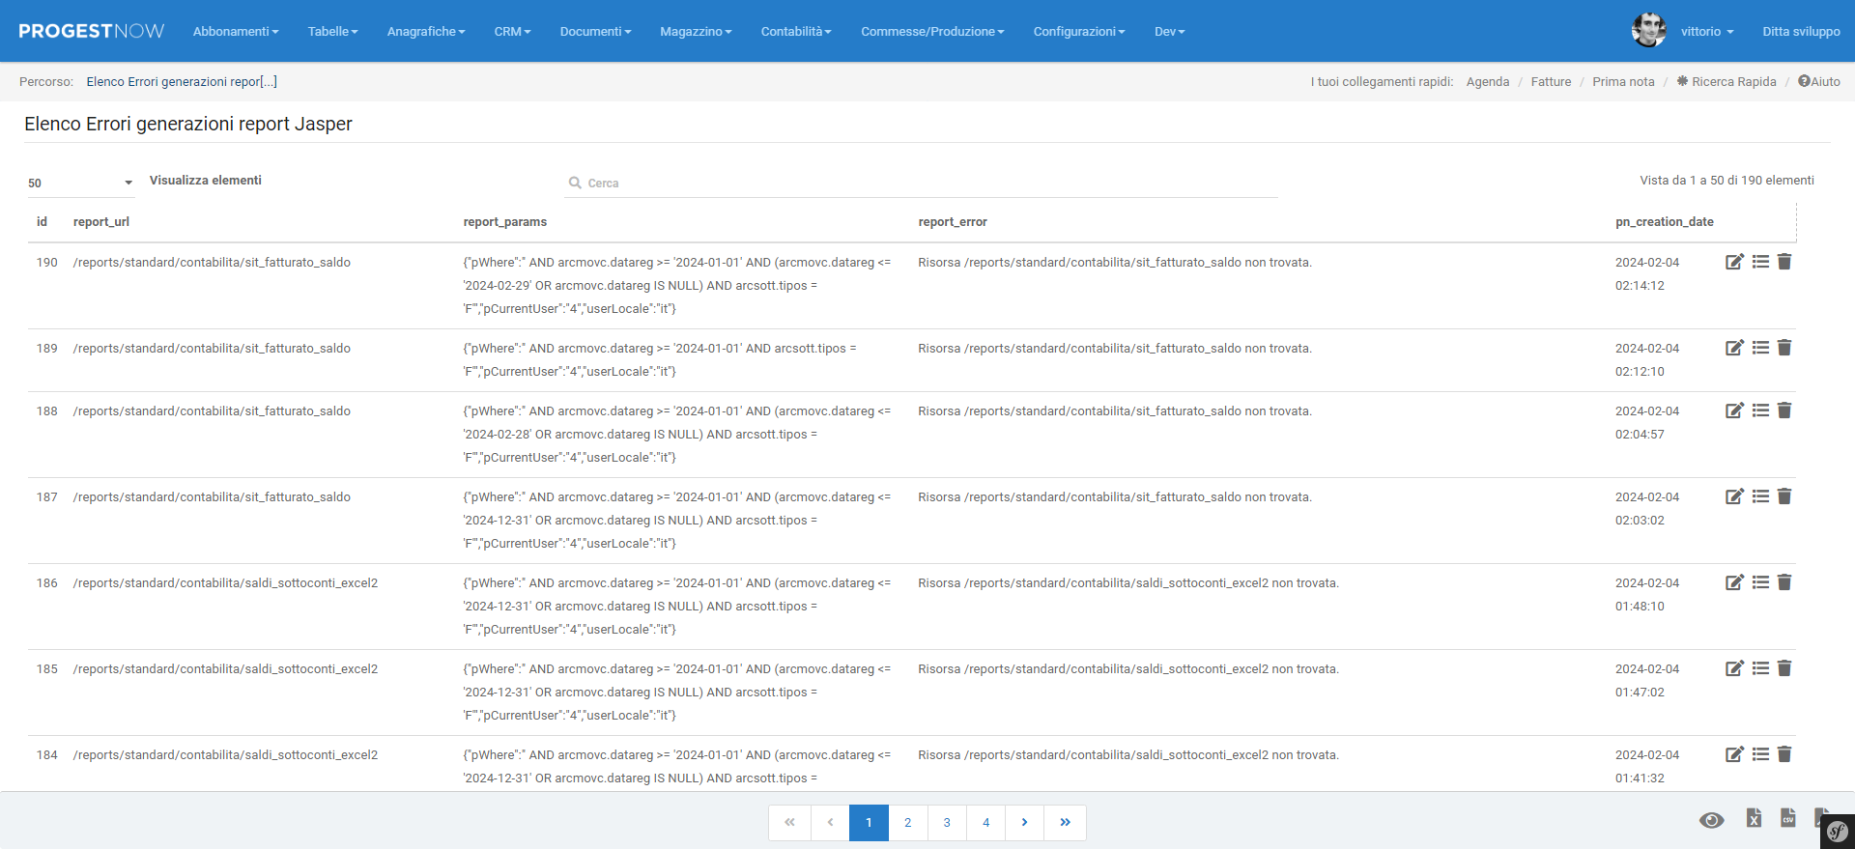
Task: Delete error record 187 using trash icon
Action: coord(1784,496)
